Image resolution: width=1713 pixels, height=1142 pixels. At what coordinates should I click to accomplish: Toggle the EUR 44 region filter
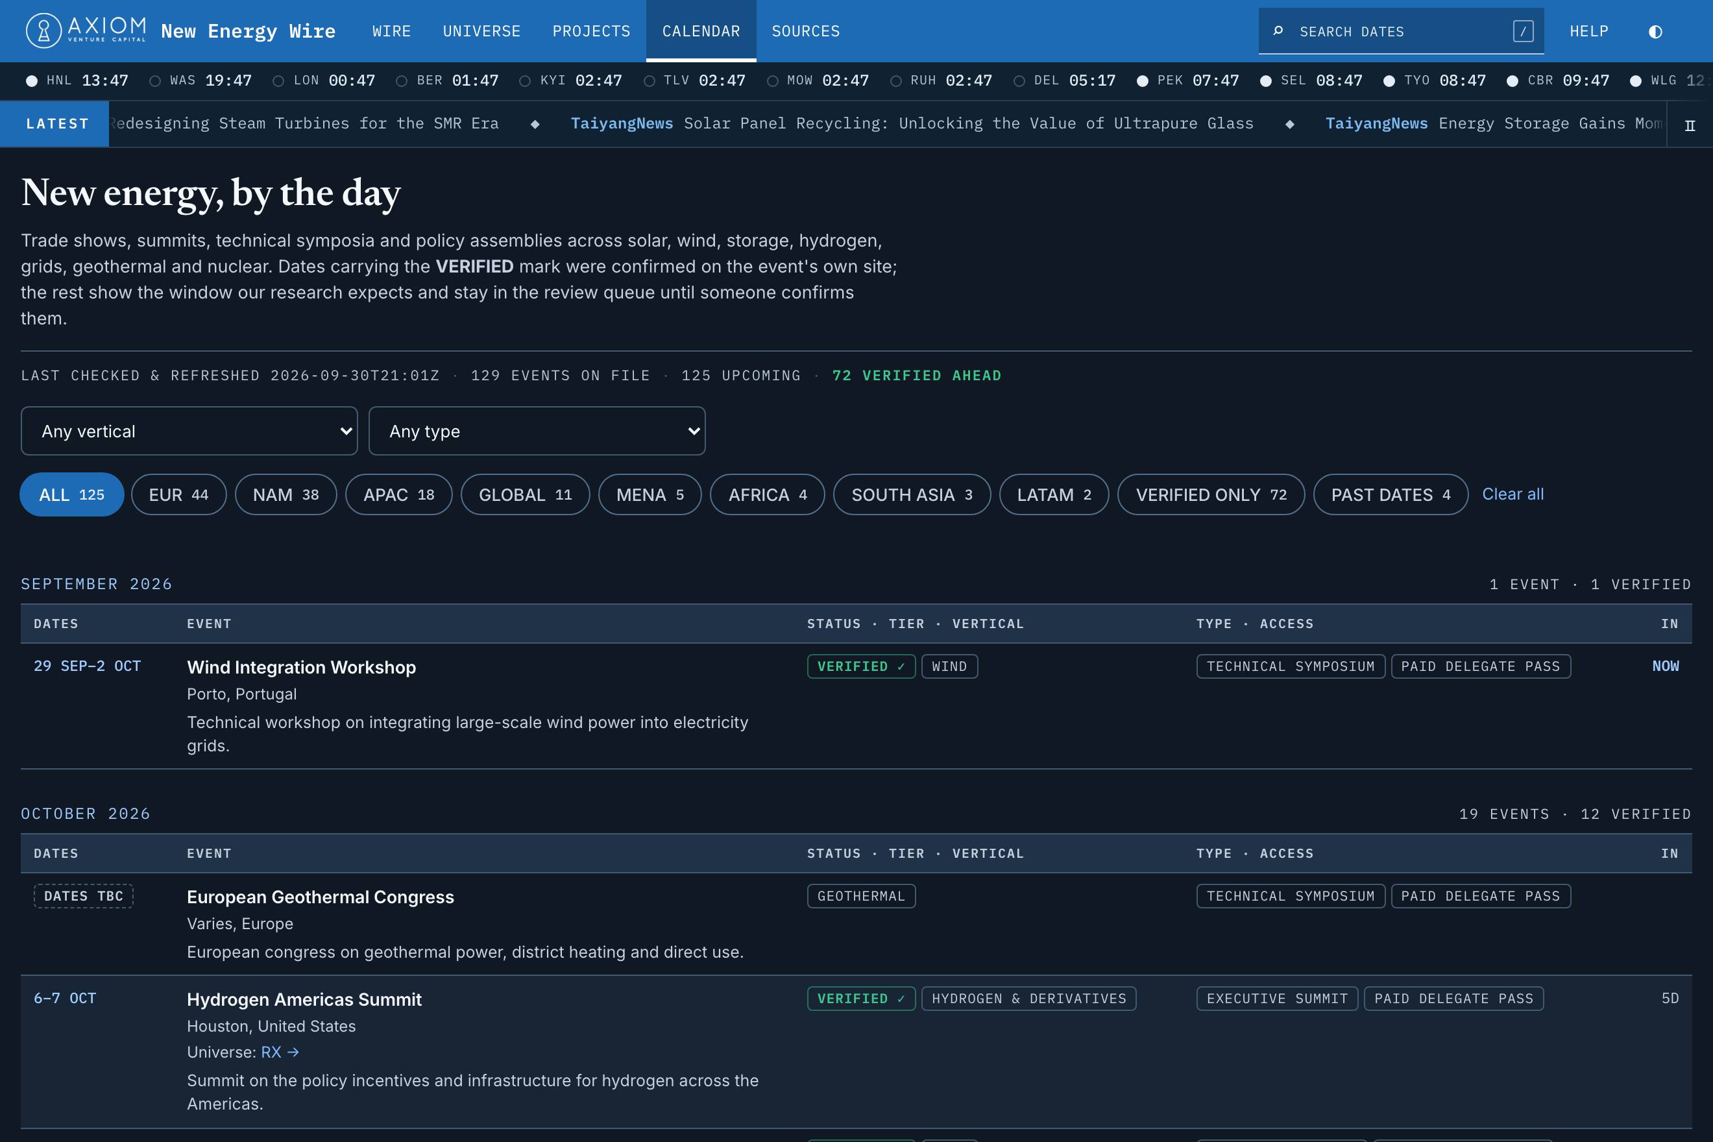coord(178,494)
